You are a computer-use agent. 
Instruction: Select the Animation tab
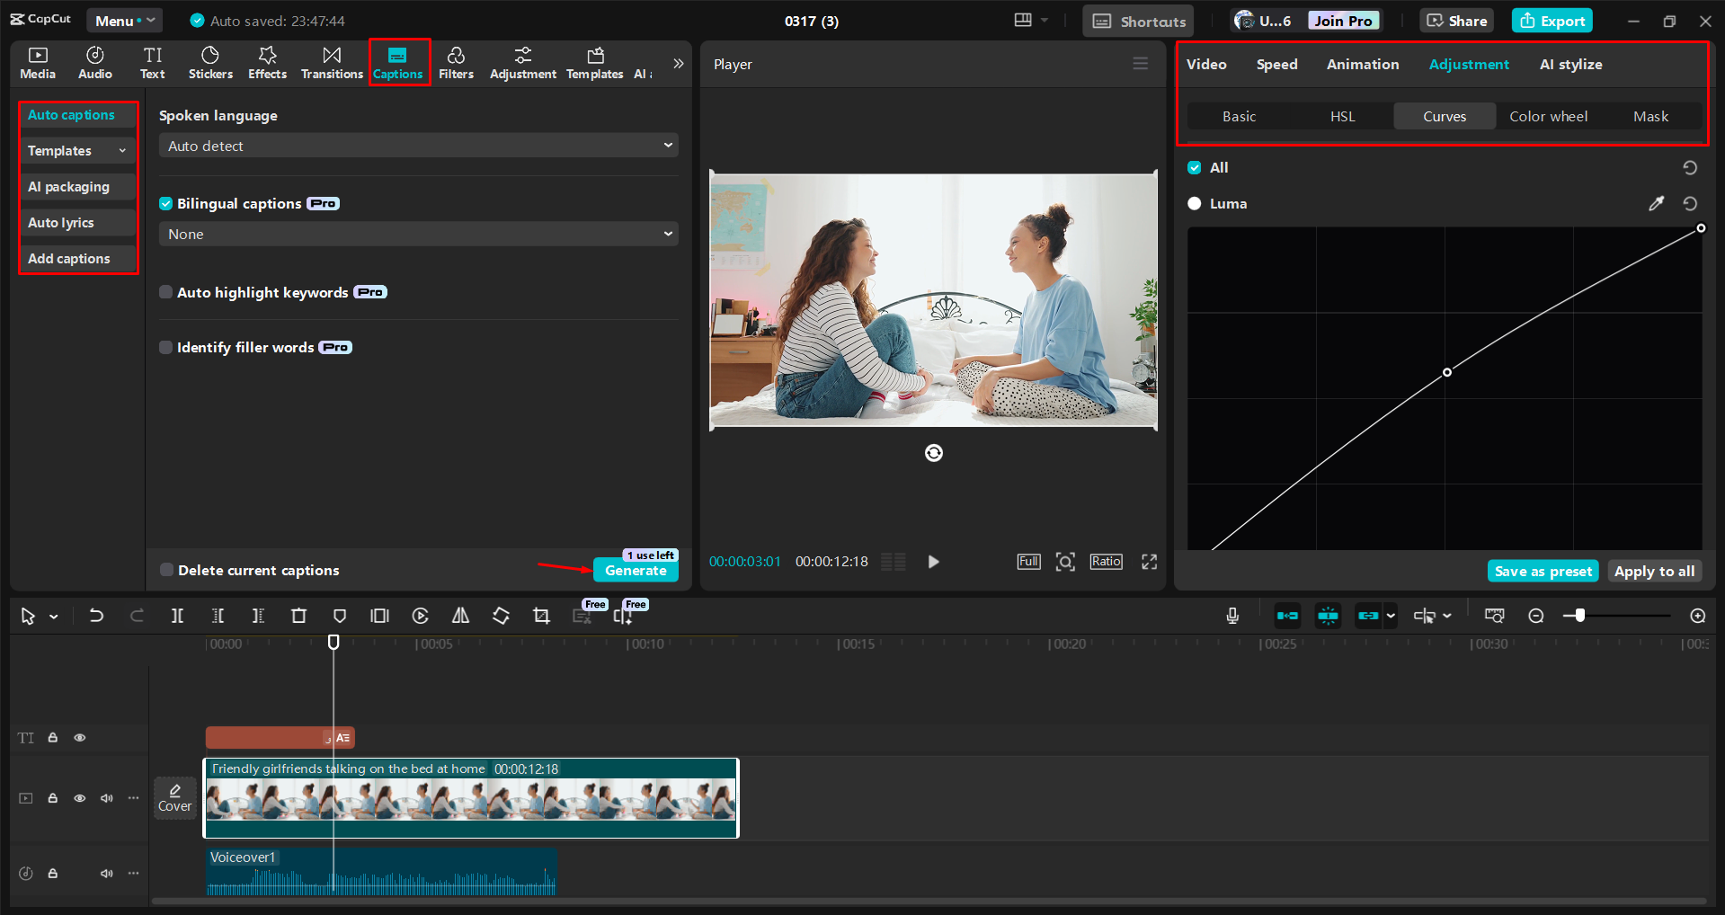point(1362,64)
